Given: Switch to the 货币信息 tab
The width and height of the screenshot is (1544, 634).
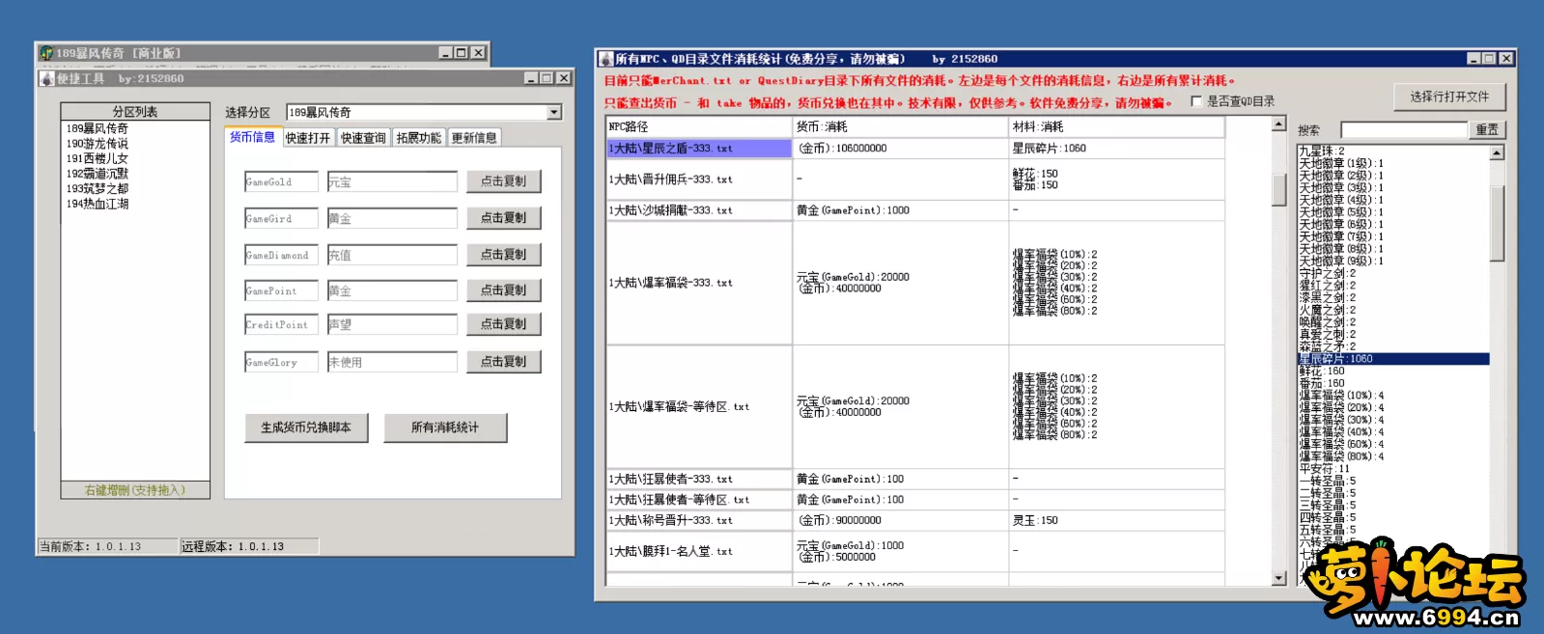Looking at the screenshot, I should point(252,137).
